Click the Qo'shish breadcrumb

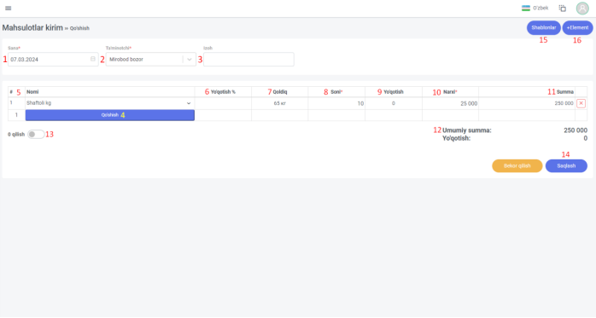click(79, 28)
